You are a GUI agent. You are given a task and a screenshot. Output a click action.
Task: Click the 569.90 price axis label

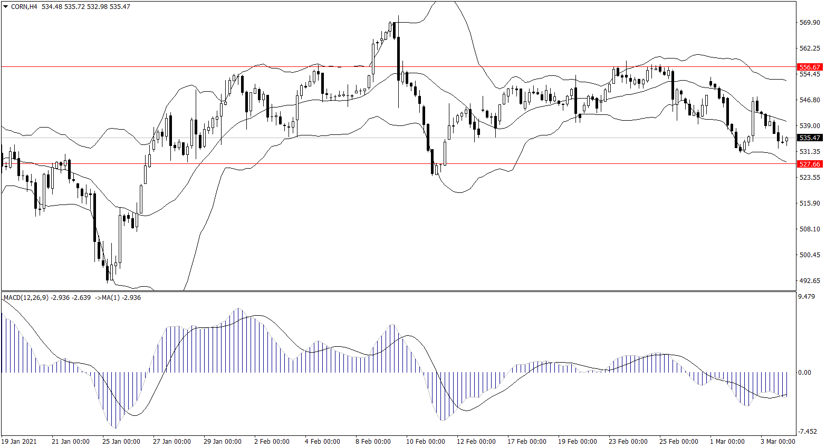tap(810, 23)
